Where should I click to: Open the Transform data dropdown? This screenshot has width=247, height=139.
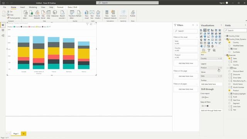tap(72, 15)
